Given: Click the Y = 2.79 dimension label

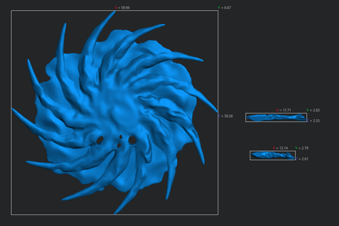Looking at the screenshot, I should [x=301, y=148].
